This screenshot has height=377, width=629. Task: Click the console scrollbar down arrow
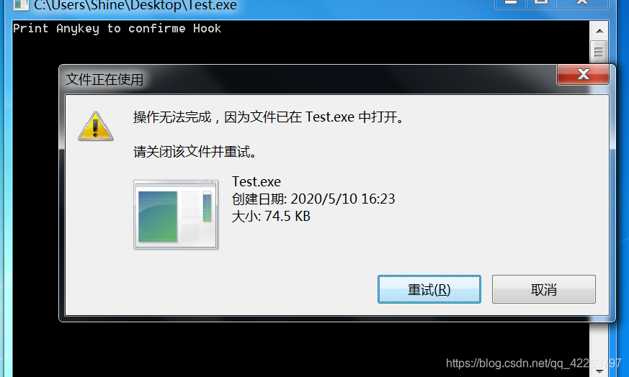[x=599, y=371]
